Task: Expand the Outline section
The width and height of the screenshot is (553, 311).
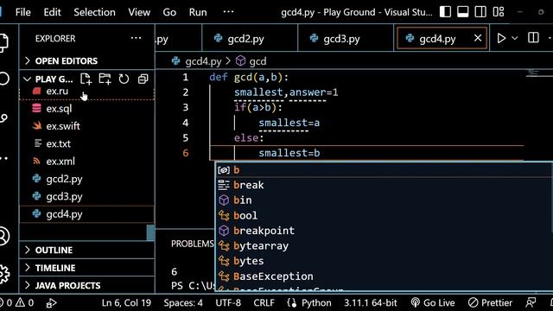Action: pos(87,250)
